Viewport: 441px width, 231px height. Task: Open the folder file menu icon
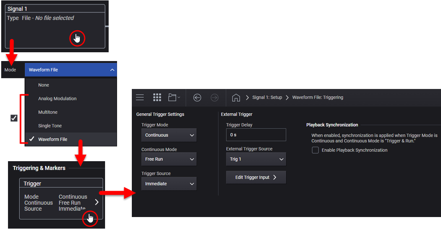point(174,97)
